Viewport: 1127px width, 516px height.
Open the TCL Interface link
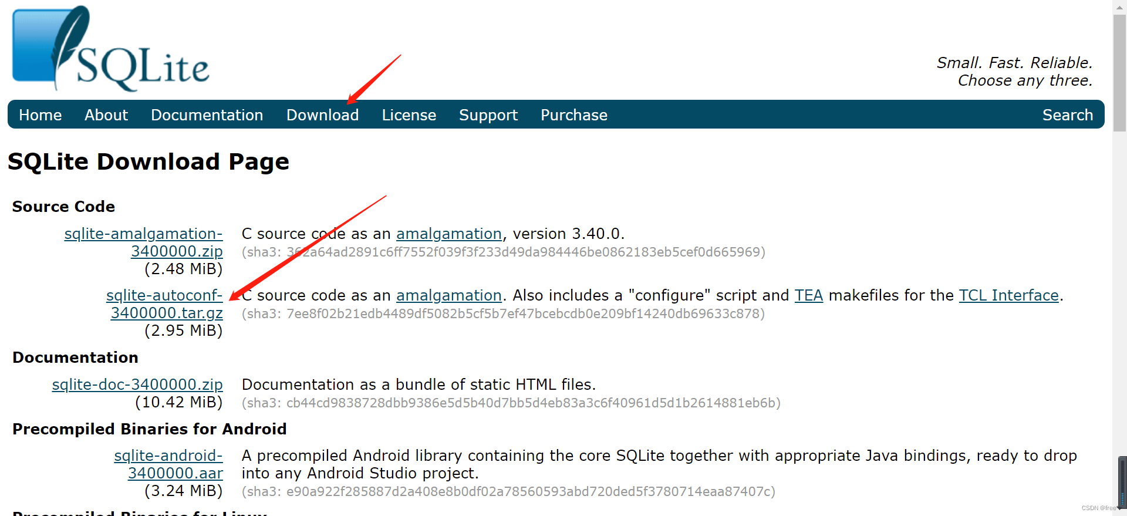[x=1009, y=295]
